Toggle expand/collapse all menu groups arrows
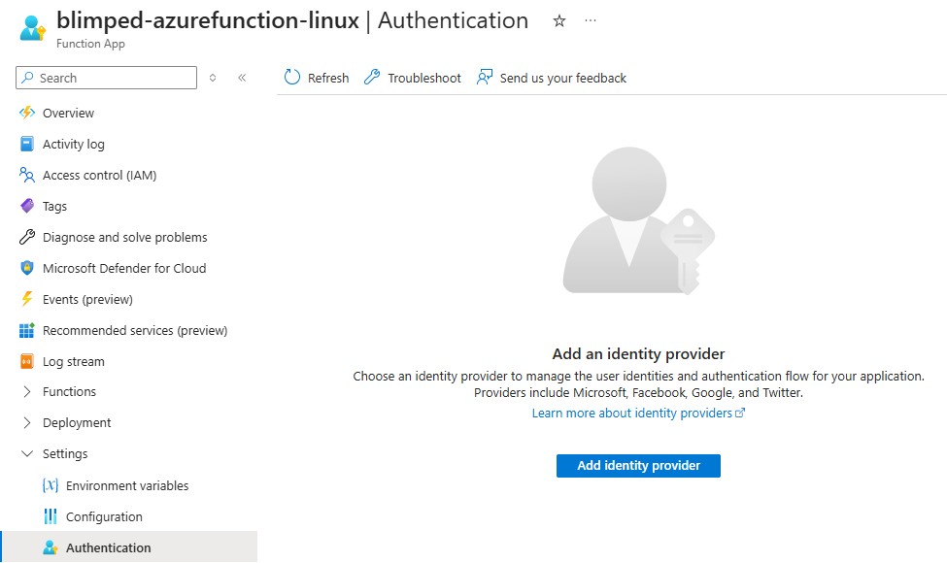The height and width of the screenshot is (563, 947). click(x=213, y=78)
